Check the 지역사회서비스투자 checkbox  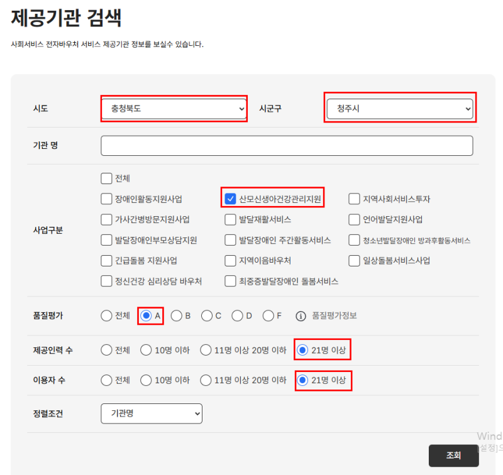click(x=354, y=199)
